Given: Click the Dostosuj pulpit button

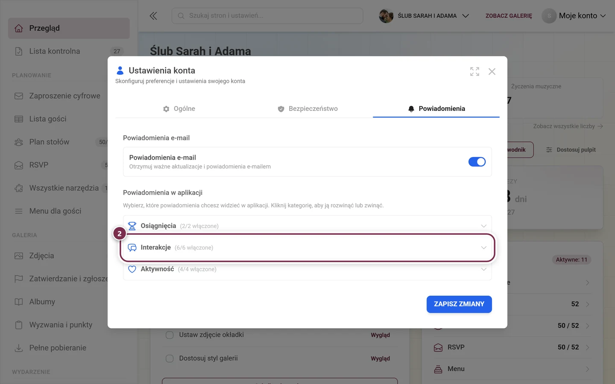Looking at the screenshot, I should click(571, 150).
